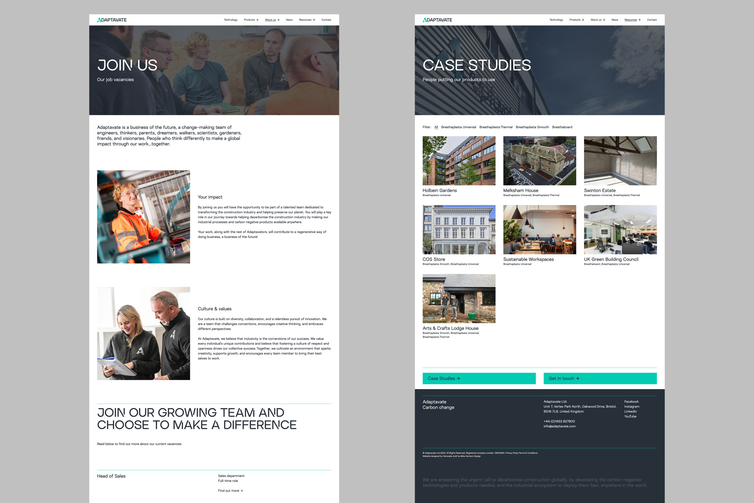Open Contact in the Join Us page nav
Screen dimensions: 754x503
(326, 20)
